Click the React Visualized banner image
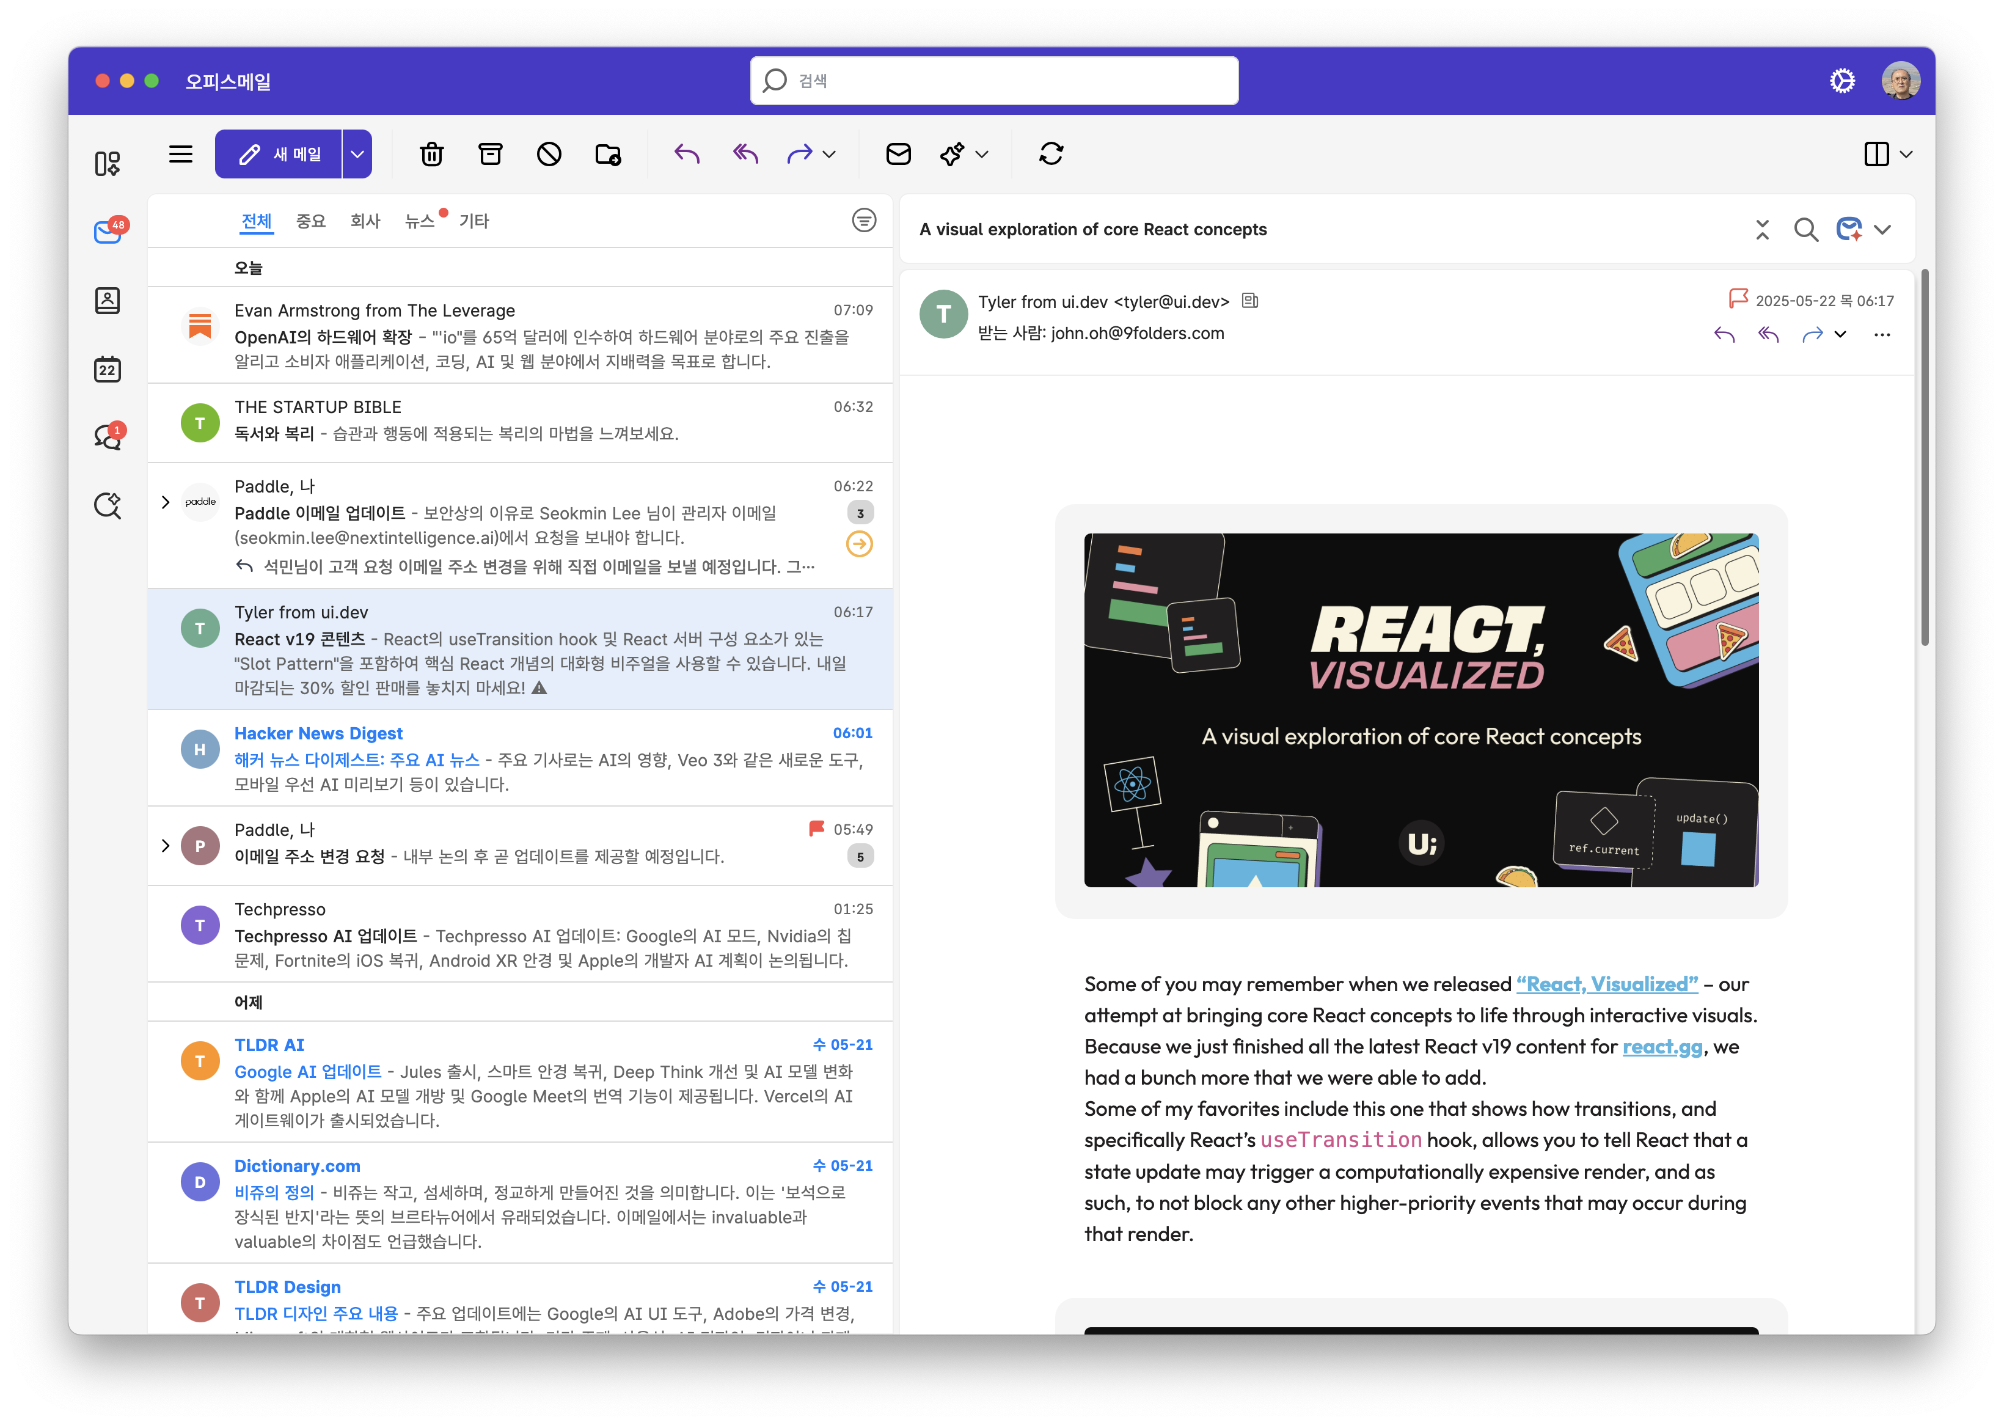The width and height of the screenshot is (2004, 1425). (1421, 710)
